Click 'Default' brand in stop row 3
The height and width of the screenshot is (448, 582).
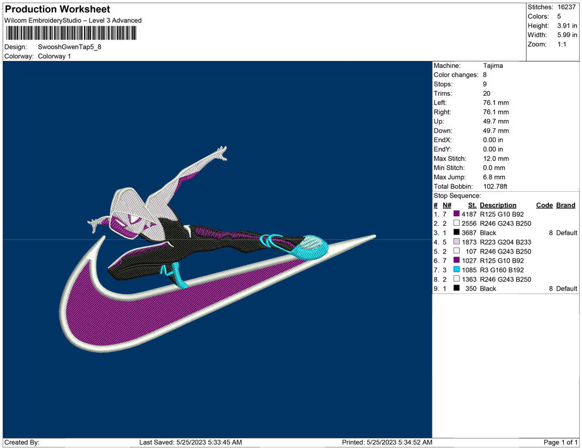click(566, 233)
